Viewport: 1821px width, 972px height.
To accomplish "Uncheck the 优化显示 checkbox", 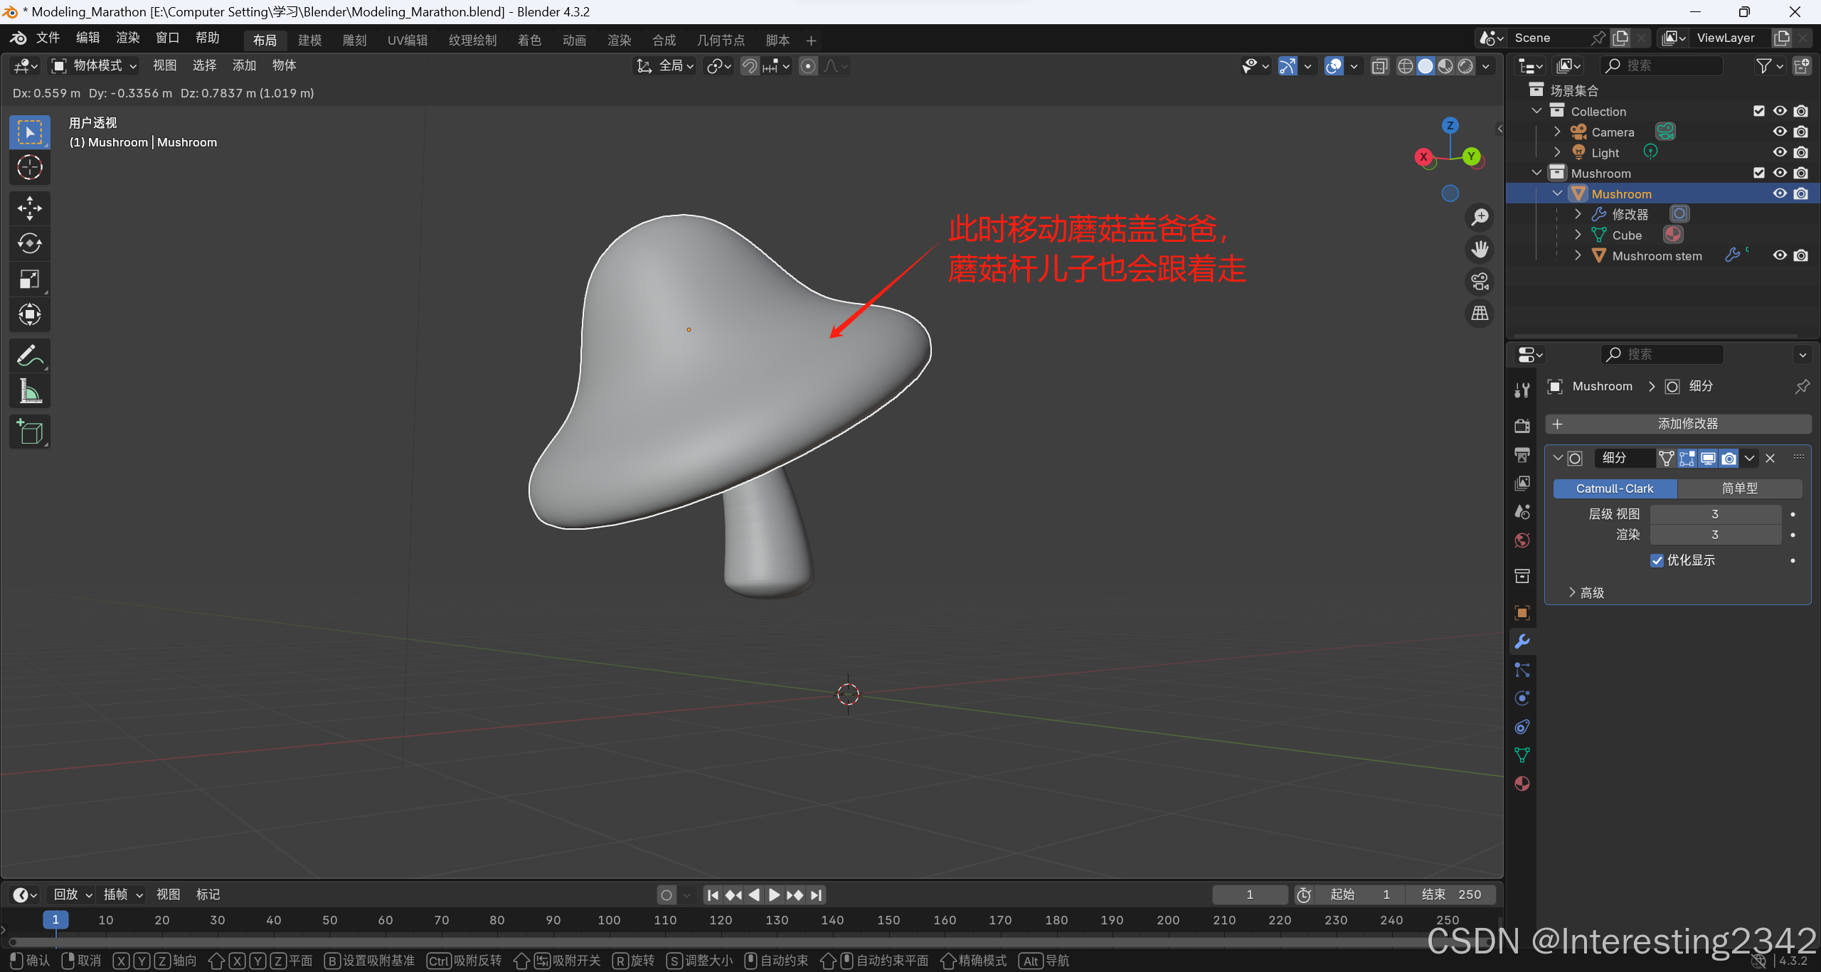I will pyautogui.click(x=1657, y=560).
